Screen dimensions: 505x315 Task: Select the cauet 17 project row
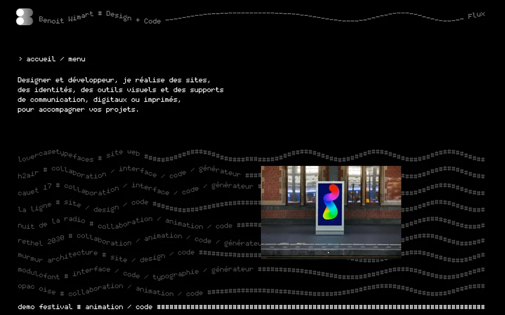pyautogui.click(x=136, y=189)
